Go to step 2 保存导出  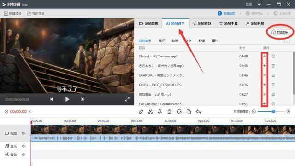[x=254, y=13]
